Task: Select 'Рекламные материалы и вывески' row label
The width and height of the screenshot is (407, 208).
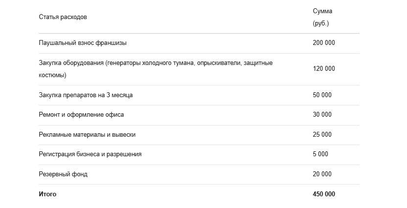Action: pyautogui.click(x=87, y=135)
